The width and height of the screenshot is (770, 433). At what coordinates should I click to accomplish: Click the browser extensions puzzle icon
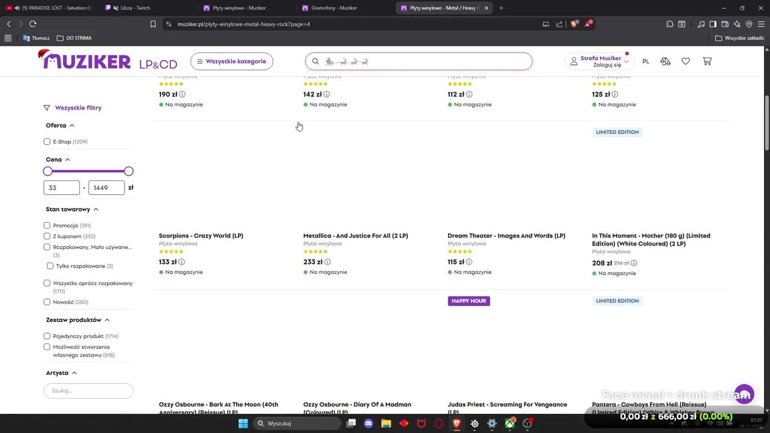click(670, 24)
